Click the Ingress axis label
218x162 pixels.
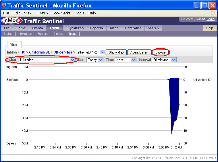(11, 67)
